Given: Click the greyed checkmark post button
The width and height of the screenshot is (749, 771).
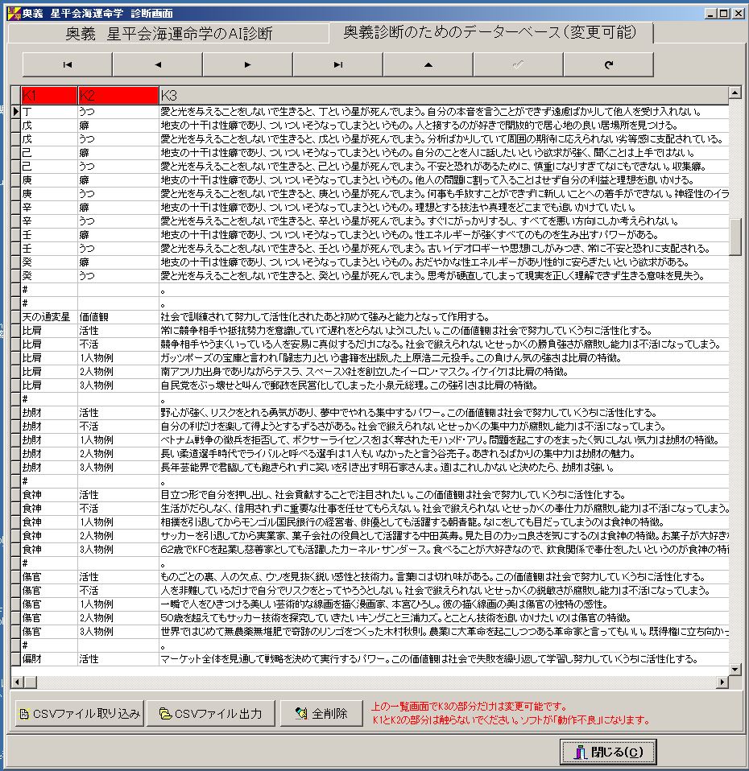Looking at the screenshot, I should coord(518,64).
